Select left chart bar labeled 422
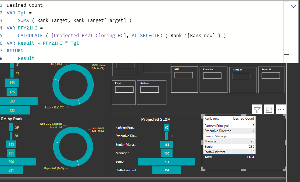This screenshot has width=300, height=182. point(15,110)
